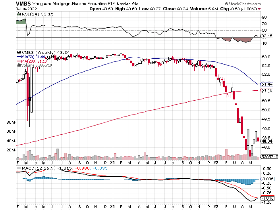The height and width of the screenshot is (210, 278).
Task: Click the 70 RSI axis level label
Action: pos(264,23)
